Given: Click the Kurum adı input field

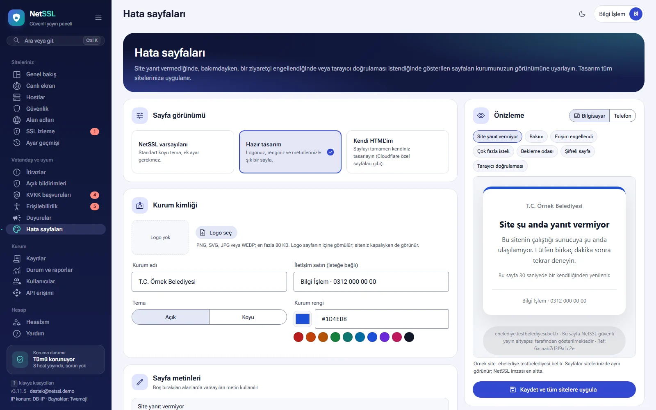Looking at the screenshot, I should (x=209, y=282).
